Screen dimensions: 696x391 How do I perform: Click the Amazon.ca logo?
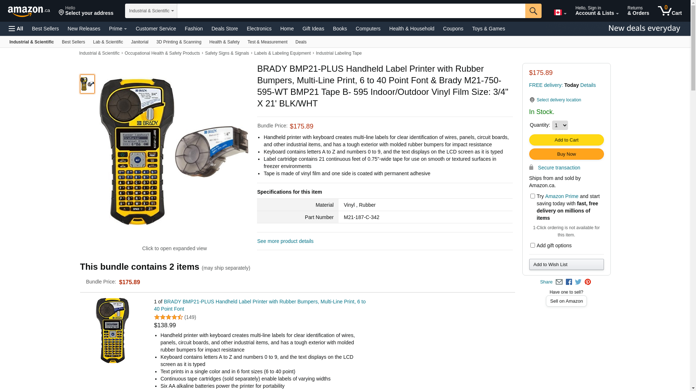(29, 11)
